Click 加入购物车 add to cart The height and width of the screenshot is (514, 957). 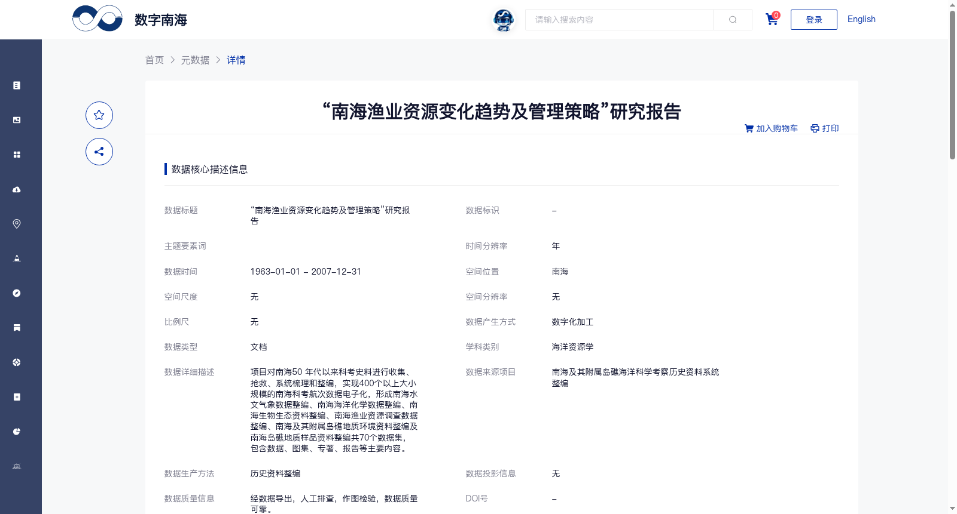click(x=771, y=128)
